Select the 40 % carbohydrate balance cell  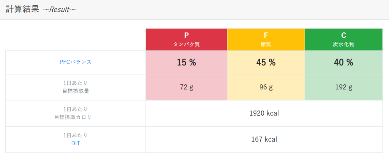coord(343,62)
